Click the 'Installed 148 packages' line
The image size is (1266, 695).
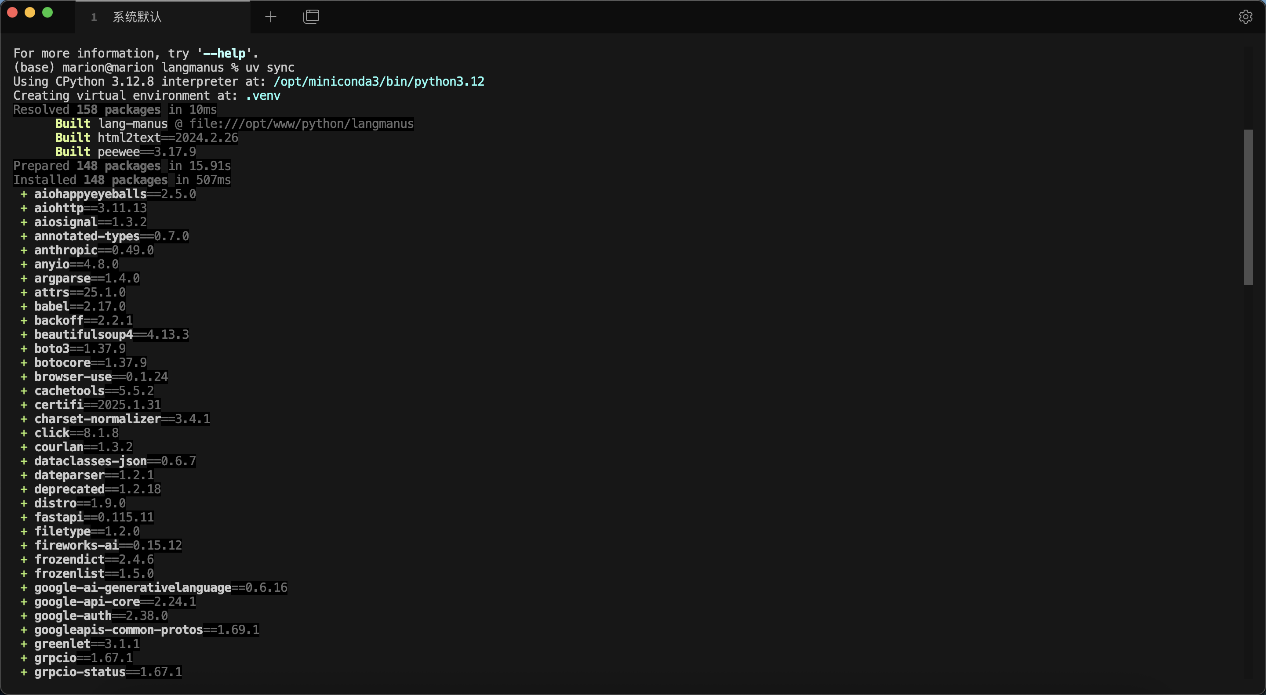(121, 180)
